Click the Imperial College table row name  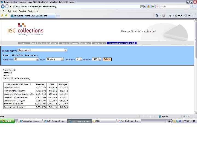click(12, 88)
